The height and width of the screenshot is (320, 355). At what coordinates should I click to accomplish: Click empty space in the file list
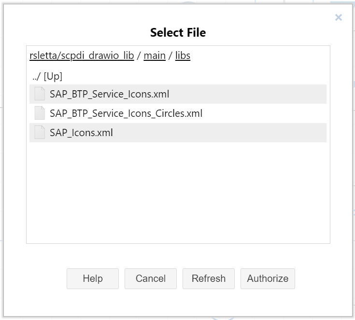tap(178, 193)
